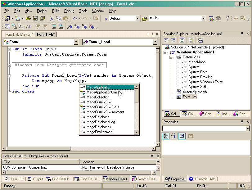Click the Alphabetic sort icon in Properties

pyautogui.click(x=173, y=136)
